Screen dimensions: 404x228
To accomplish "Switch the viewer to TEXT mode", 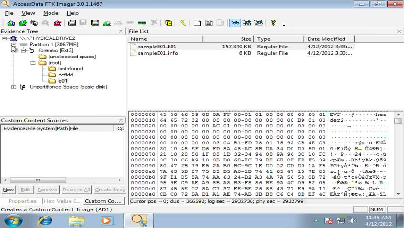I will (247, 23).
